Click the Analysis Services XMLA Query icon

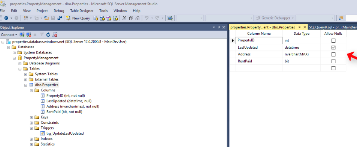pos(116,18)
